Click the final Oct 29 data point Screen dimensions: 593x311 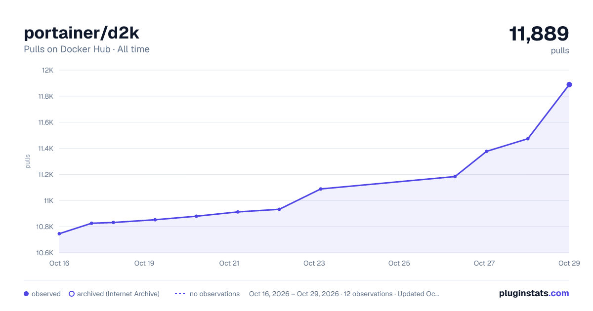tap(569, 84)
